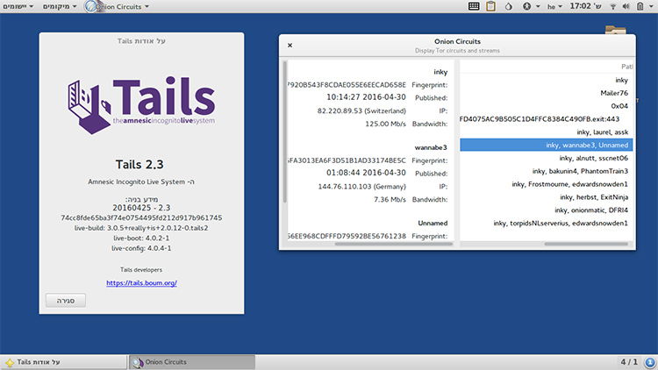Viewport: 658px width, 370px height.
Task: Open the on-screen keyboard icon in top bar
Action: (474, 6)
